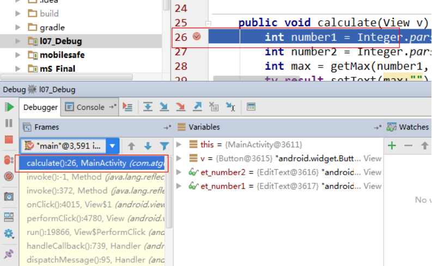Collapse calculate method fold marker
This screenshot has width=432, height=266.
[208, 24]
